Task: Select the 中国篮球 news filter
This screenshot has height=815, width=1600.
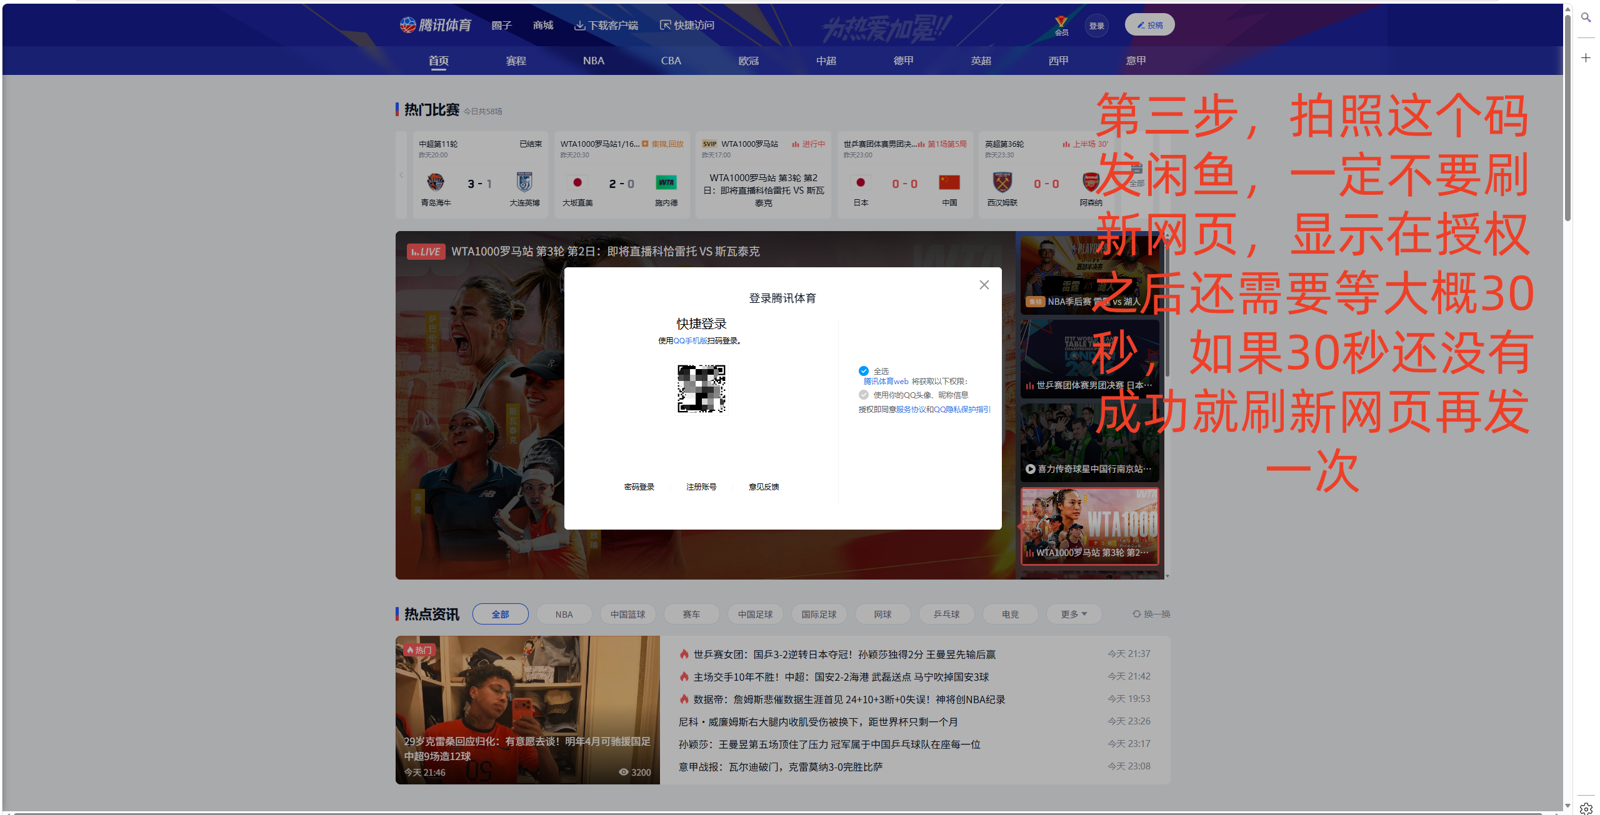Action: (x=628, y=615)
